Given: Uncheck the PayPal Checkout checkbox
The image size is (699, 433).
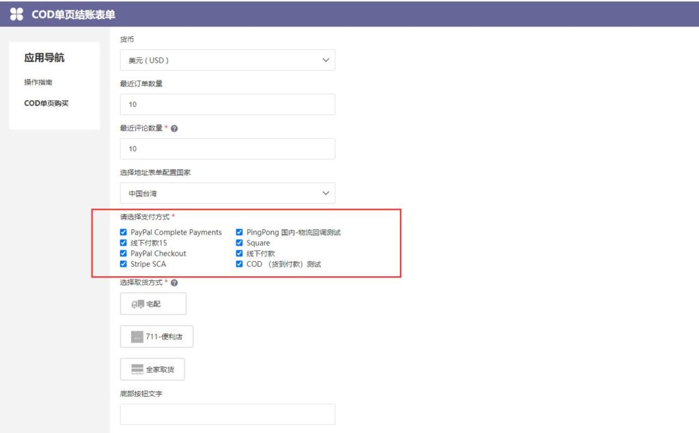Looking at the screenshot, I should pos(124,254).
